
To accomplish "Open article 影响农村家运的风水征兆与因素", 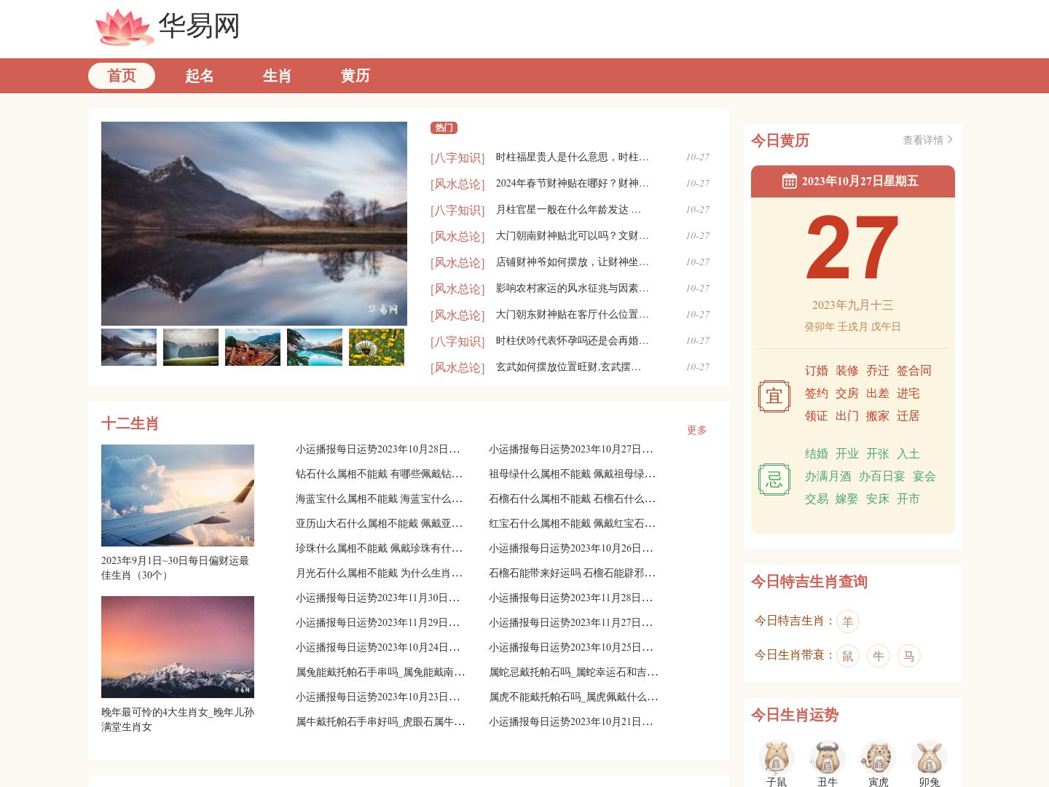I will point(572,289).
